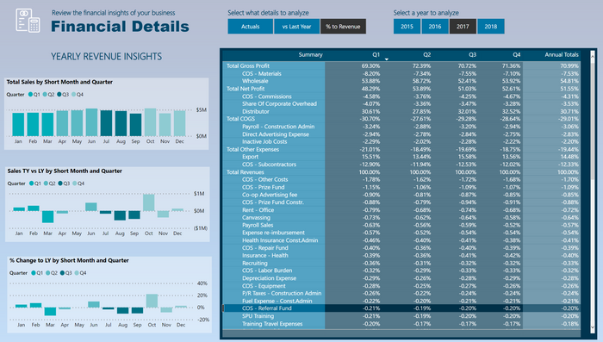The height and width of the screenshot is (342, 603).
Task: Select the COS - Referral Fund row
Action: click(x=401, y=308)
